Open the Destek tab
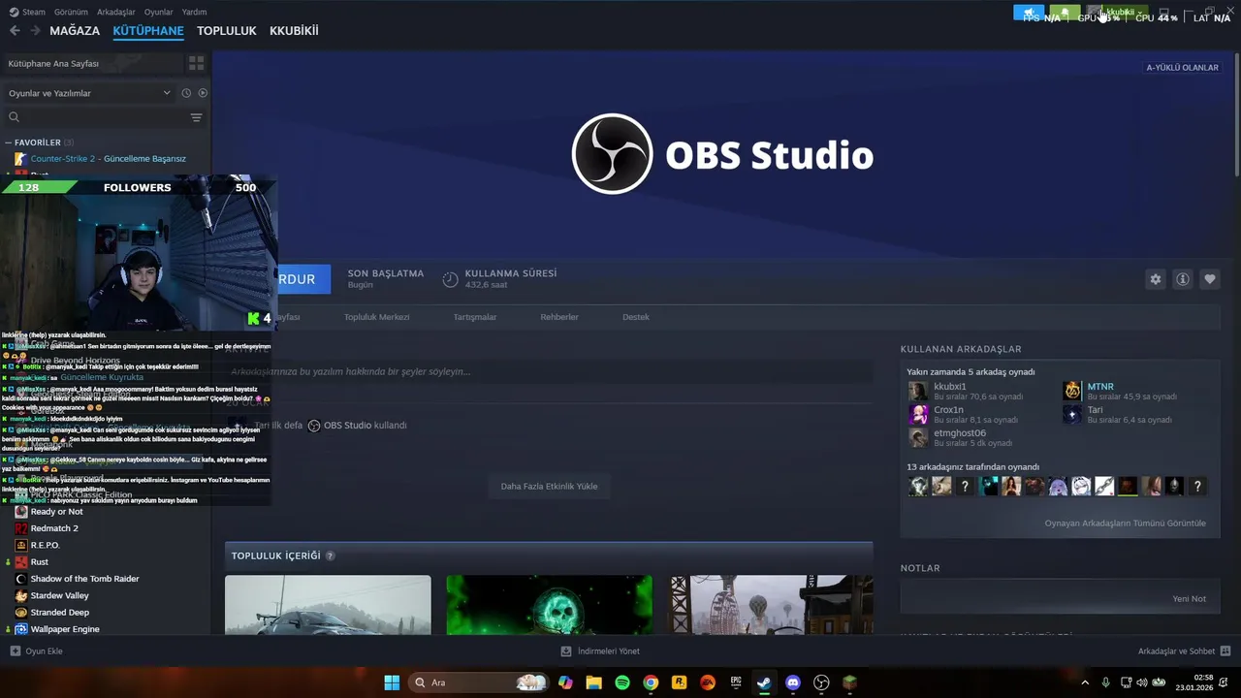Screen dimensions: 1241x698 636,317
